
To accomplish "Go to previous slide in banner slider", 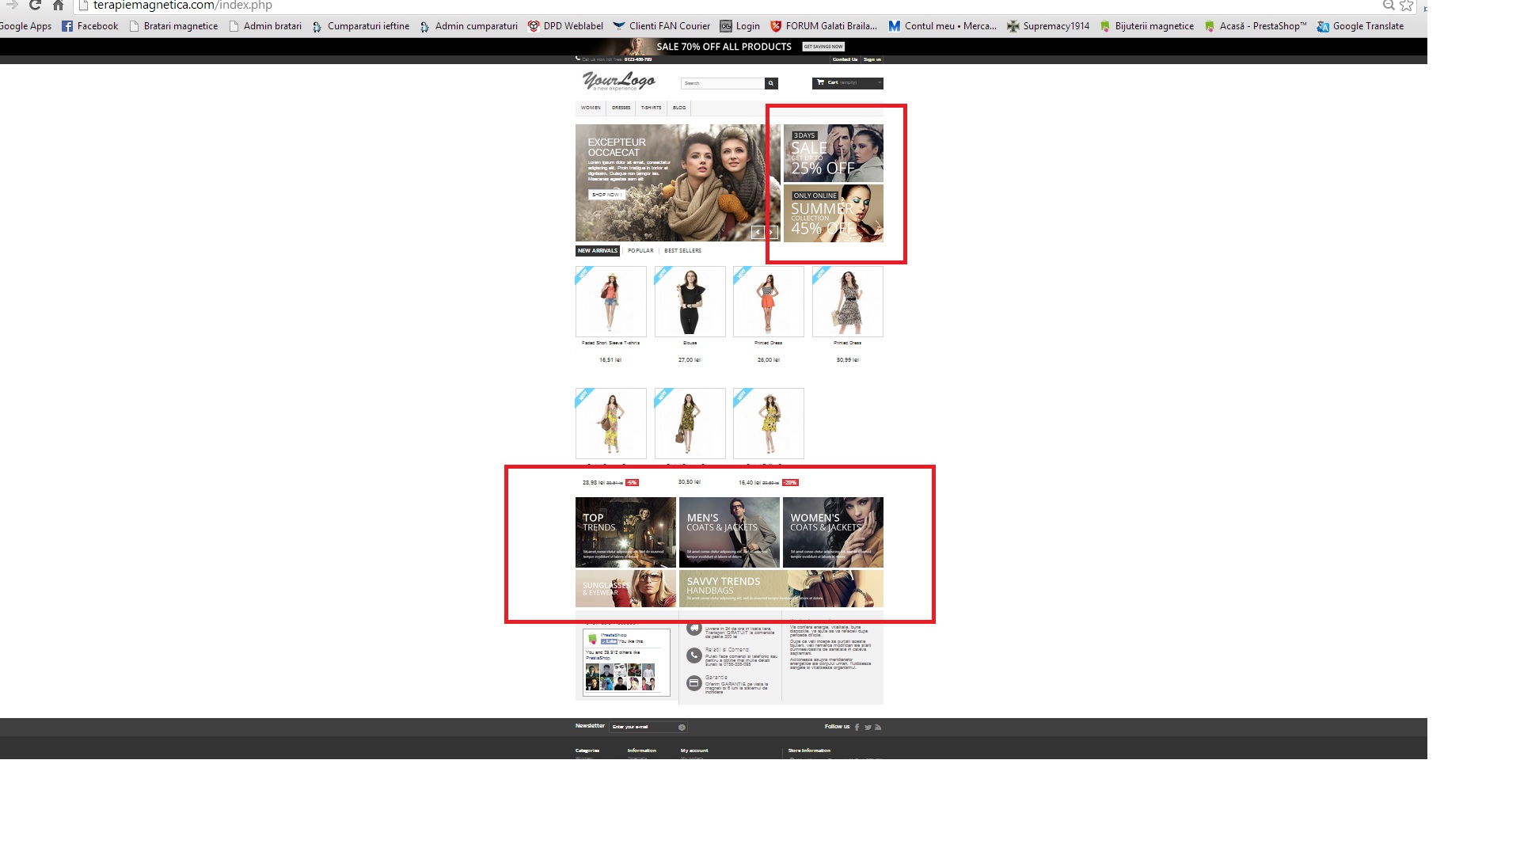I will pyautogui.click(x=757, y=232).
